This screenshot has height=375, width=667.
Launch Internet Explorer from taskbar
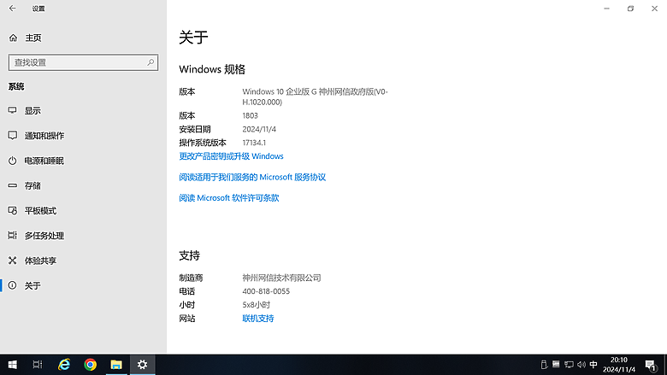click(x=64, y=365)
